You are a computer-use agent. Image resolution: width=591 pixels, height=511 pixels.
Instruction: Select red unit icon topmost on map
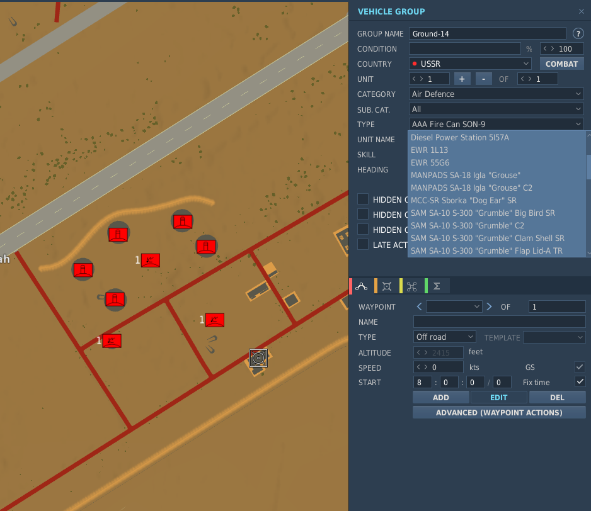183,222
